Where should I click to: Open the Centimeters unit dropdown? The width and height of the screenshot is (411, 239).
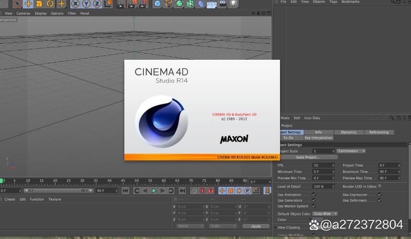point(351,151)
